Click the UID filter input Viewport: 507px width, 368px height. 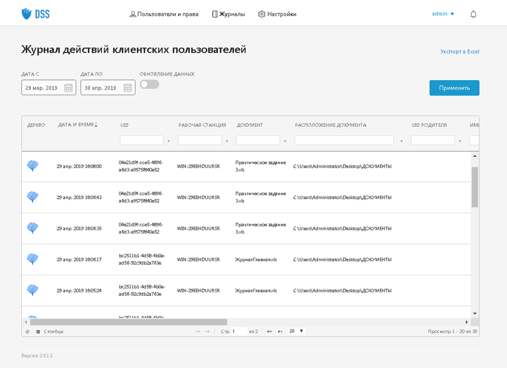[142, 140]
